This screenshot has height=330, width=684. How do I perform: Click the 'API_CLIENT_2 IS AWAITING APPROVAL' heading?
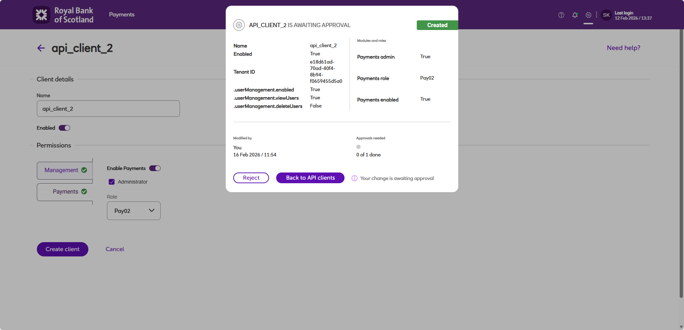click(x=300, y=25)
